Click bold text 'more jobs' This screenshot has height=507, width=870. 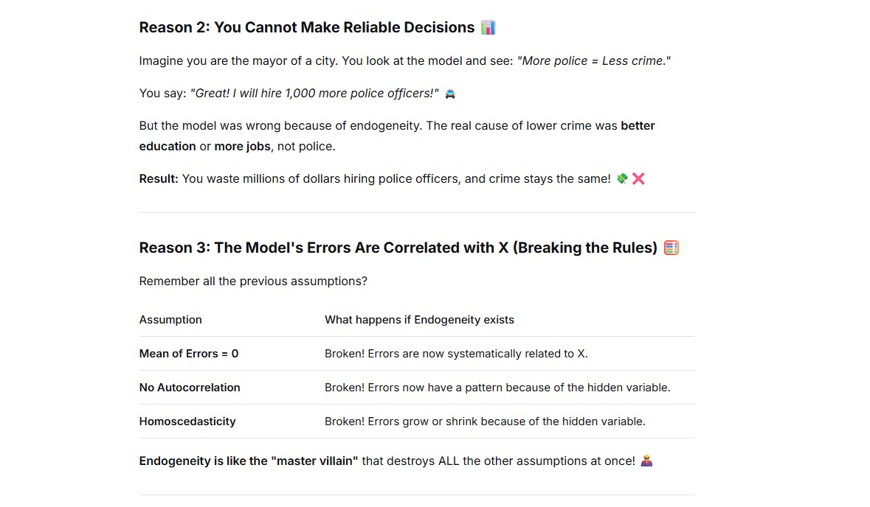[x=243, y=147]
